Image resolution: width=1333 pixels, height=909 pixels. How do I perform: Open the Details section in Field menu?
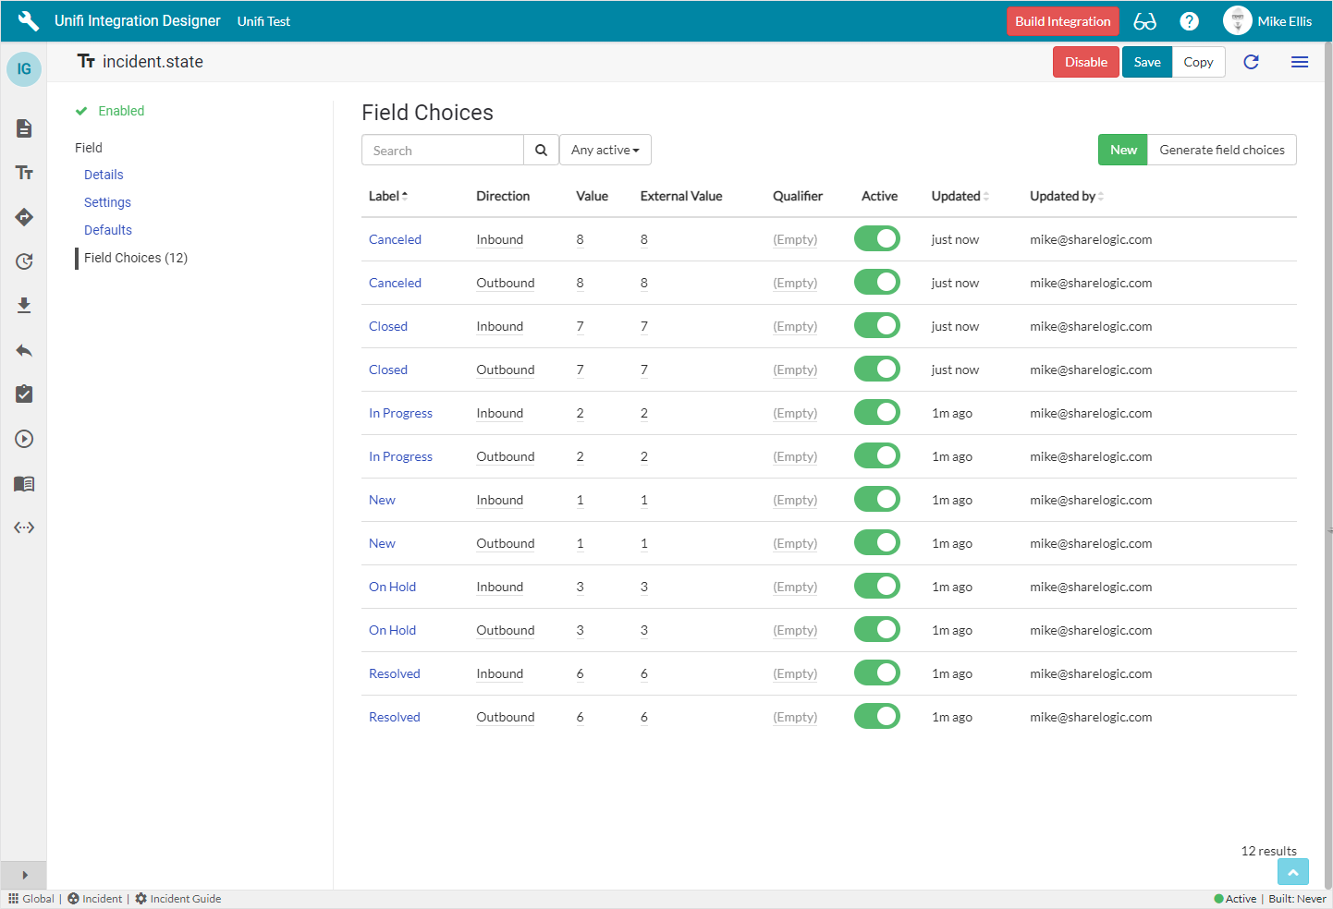click(x=104, y=175)
